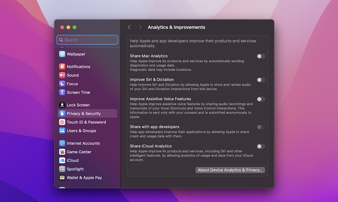Click the Internet Accounts @ icon
This screenshot has width=338, height=202.
point(62,143)
